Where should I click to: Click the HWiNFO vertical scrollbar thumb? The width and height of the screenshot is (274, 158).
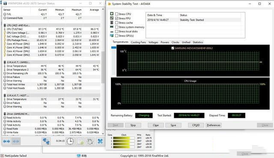coord(103,67)
